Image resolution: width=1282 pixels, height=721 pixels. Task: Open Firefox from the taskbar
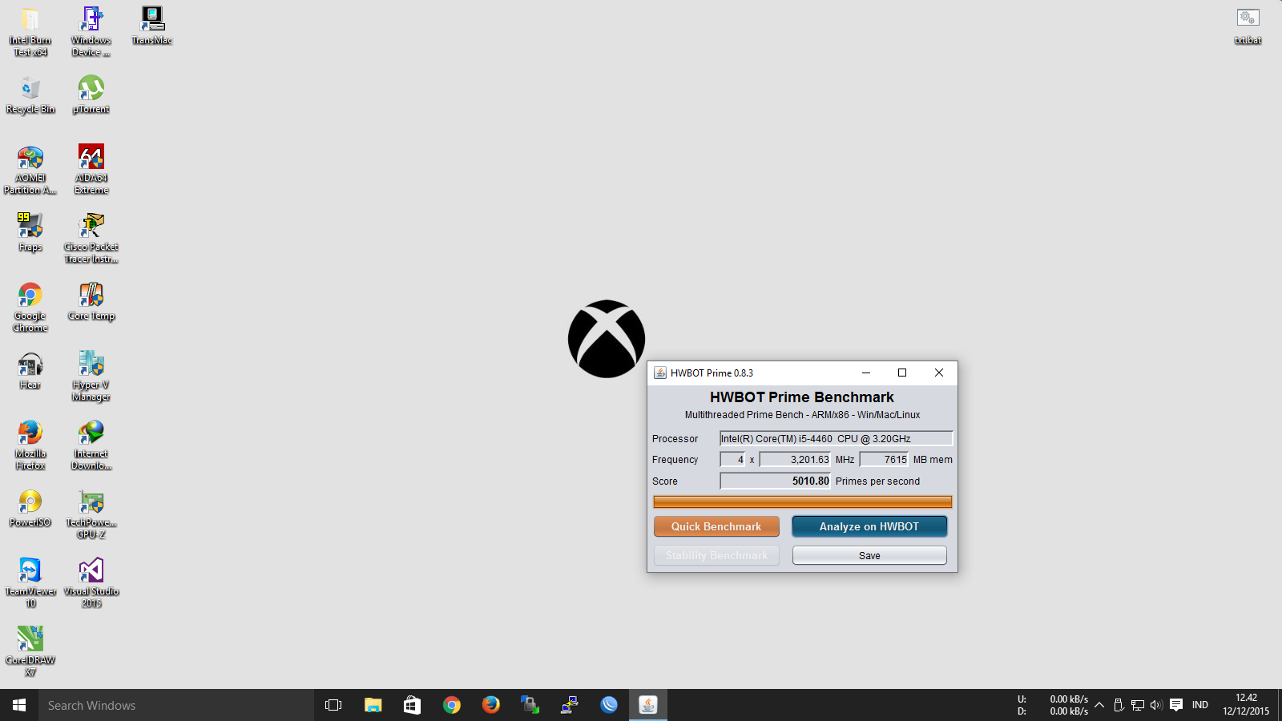coord(491,705)
